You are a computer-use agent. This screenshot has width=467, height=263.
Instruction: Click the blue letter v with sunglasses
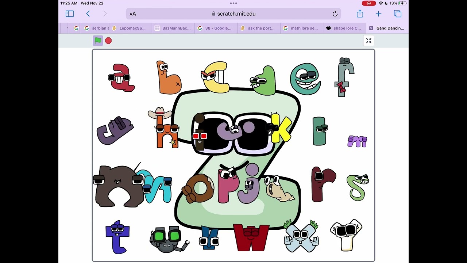[x=209, y=238]
